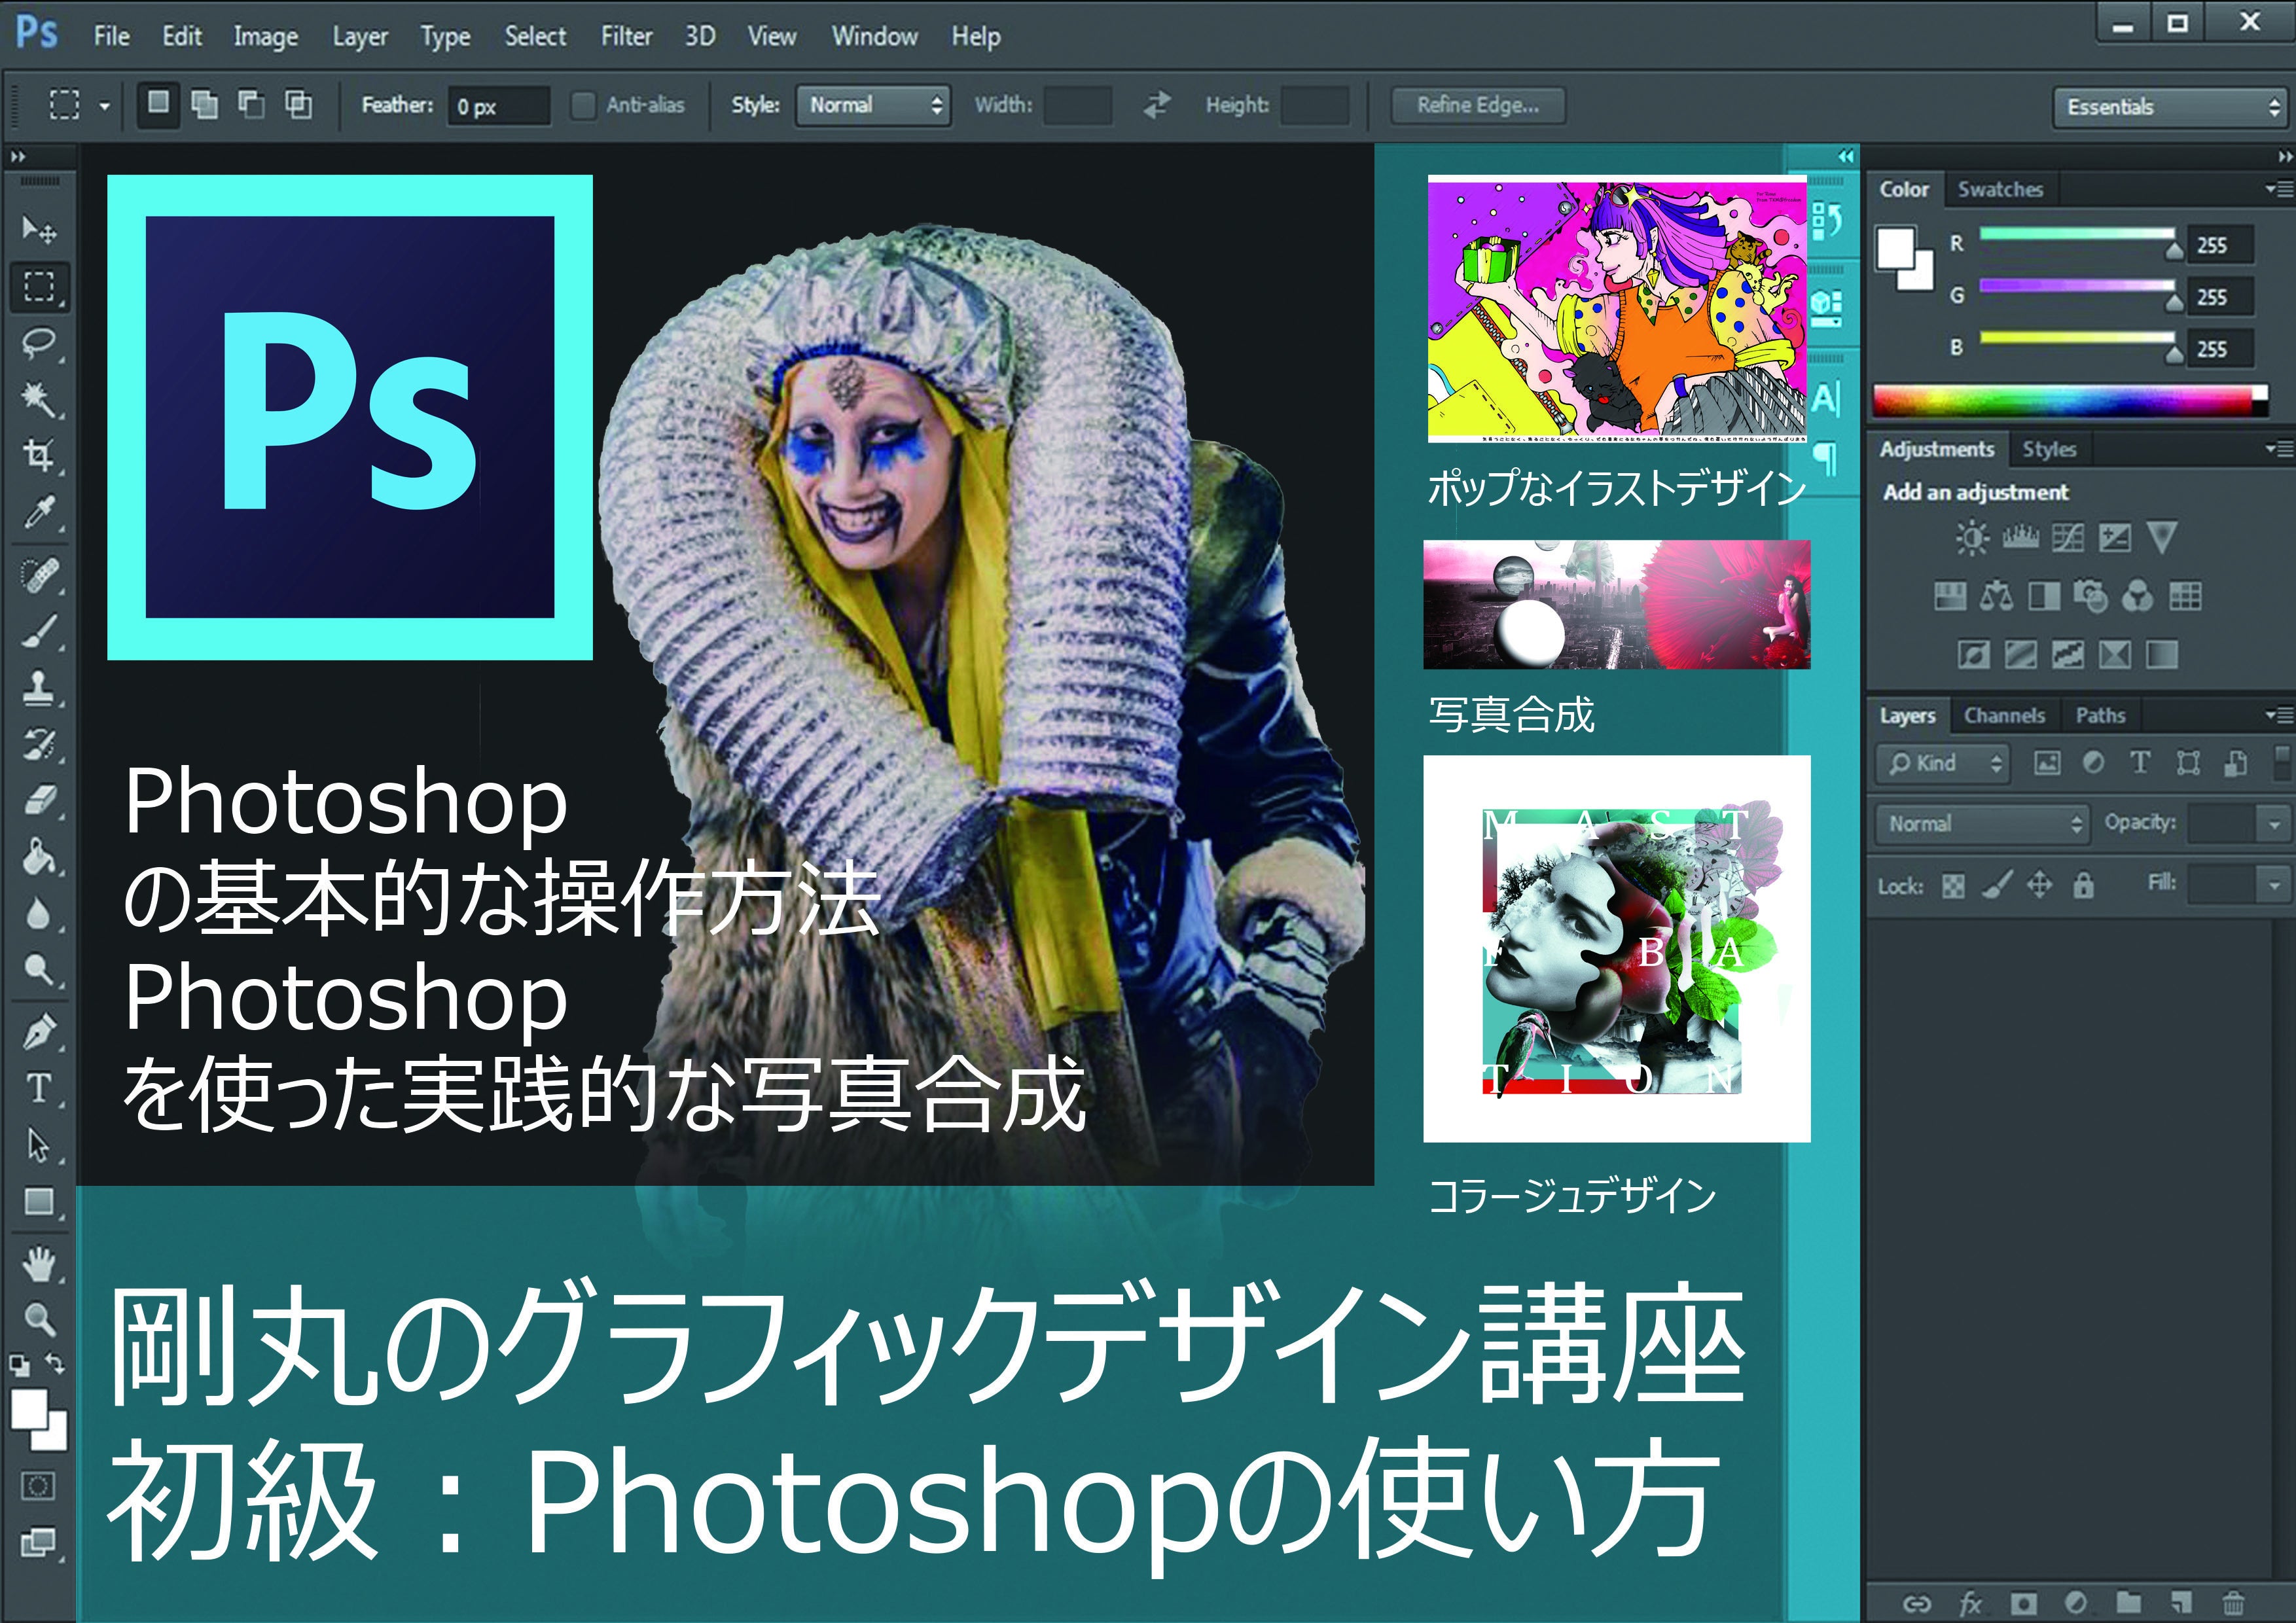Toggle the lock transparent pixels option
Image resolution: width=2296 pixels, height=1623 pixels.
(x=1953, y=885)
